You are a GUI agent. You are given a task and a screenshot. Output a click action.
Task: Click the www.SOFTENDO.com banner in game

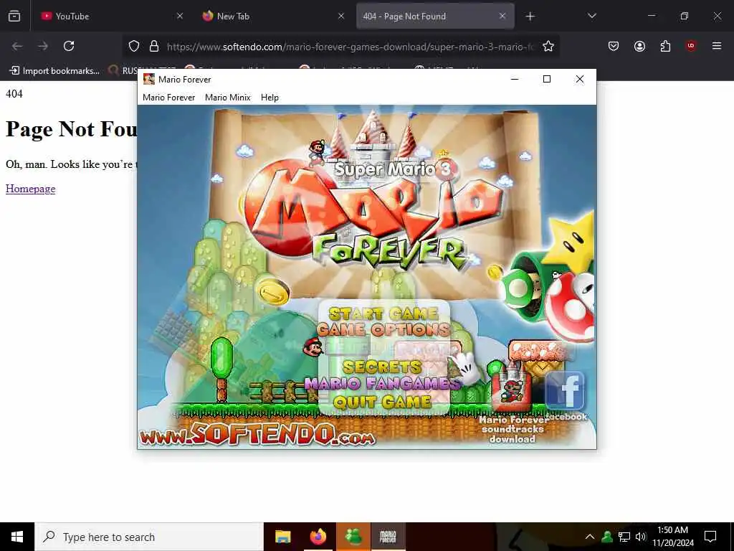click(257, 434)
